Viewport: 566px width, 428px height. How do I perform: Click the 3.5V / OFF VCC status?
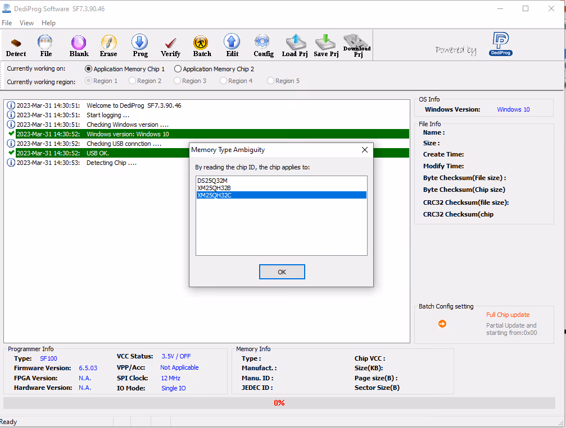(x=176, y=356)
